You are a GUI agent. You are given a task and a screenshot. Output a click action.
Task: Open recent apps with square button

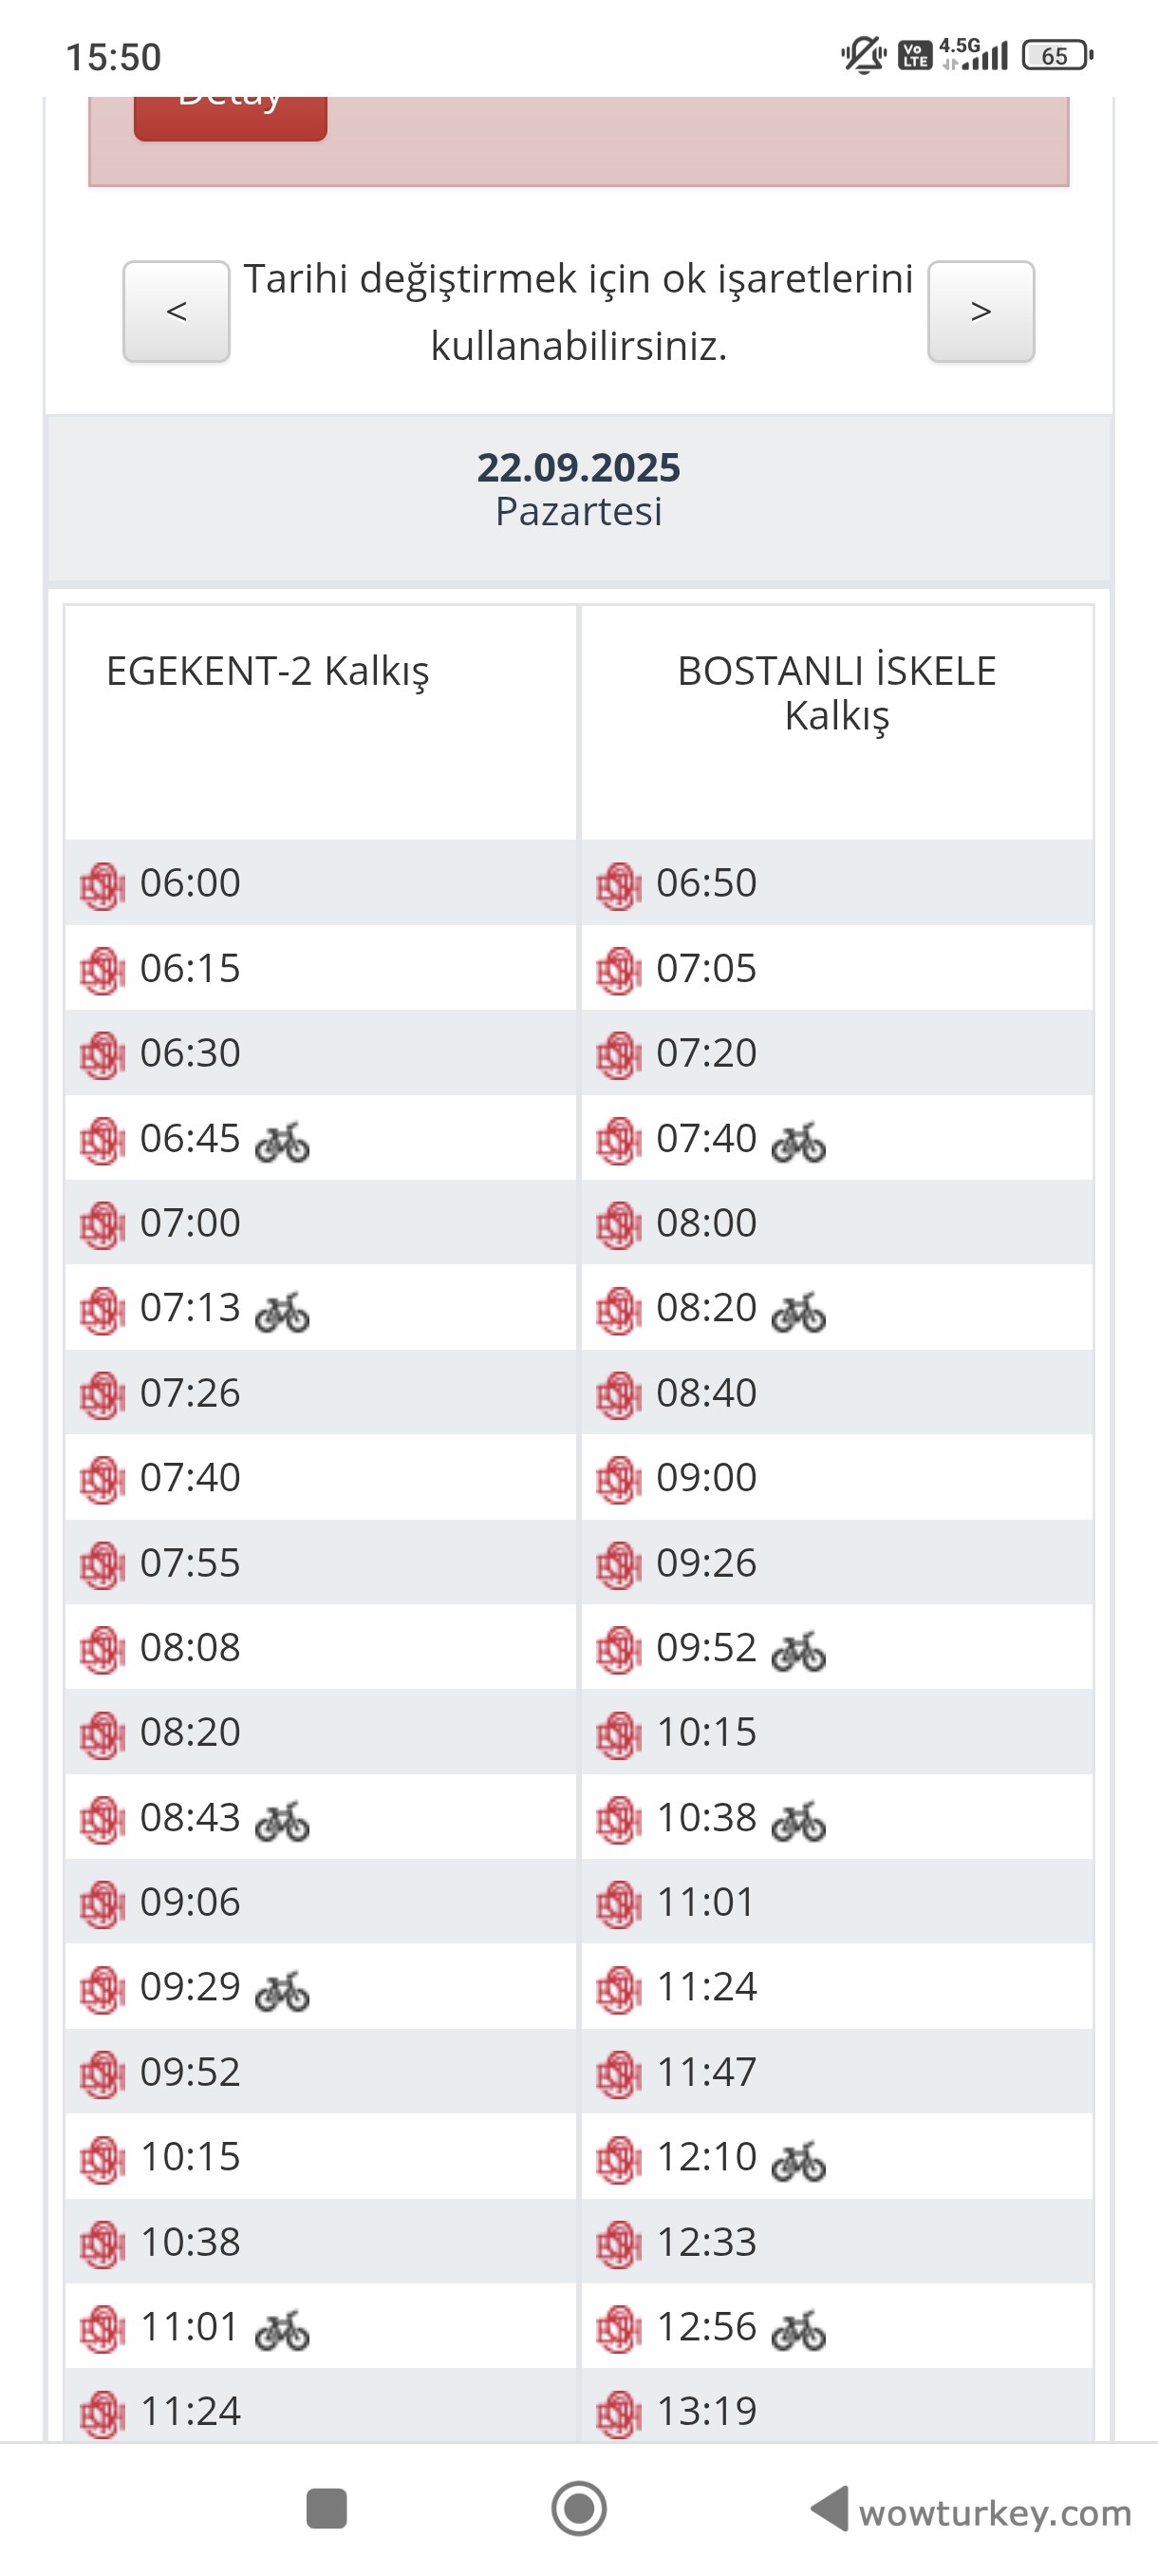327,2508
